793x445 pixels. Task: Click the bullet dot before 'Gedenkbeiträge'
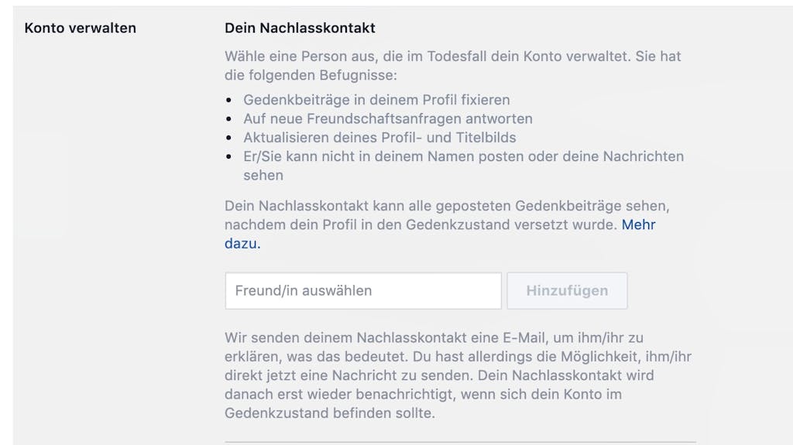(x=229, y=100)
